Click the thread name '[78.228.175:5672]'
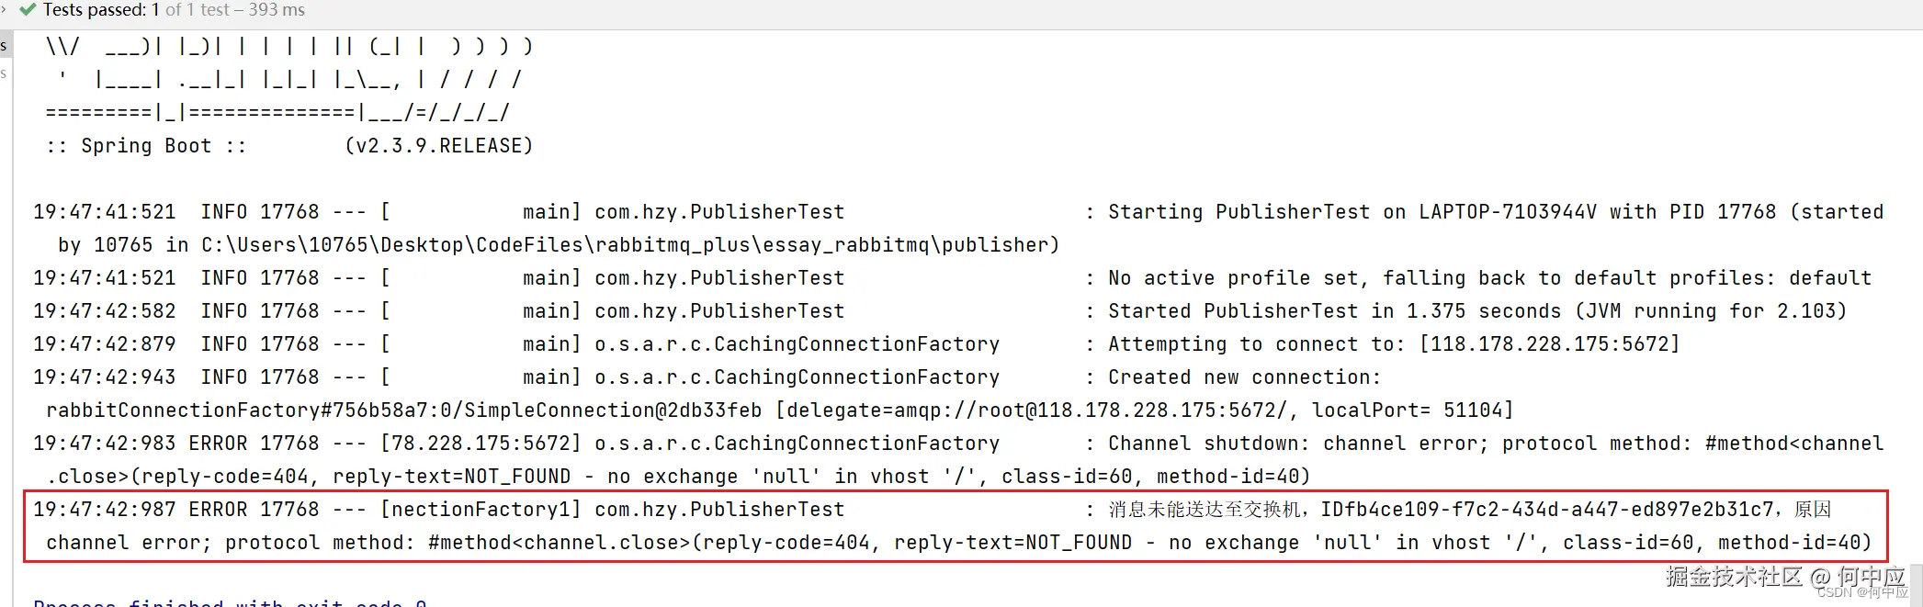The height and width of the screenshot is (607, 1923). pyautogui.click(x=481, y=444)
